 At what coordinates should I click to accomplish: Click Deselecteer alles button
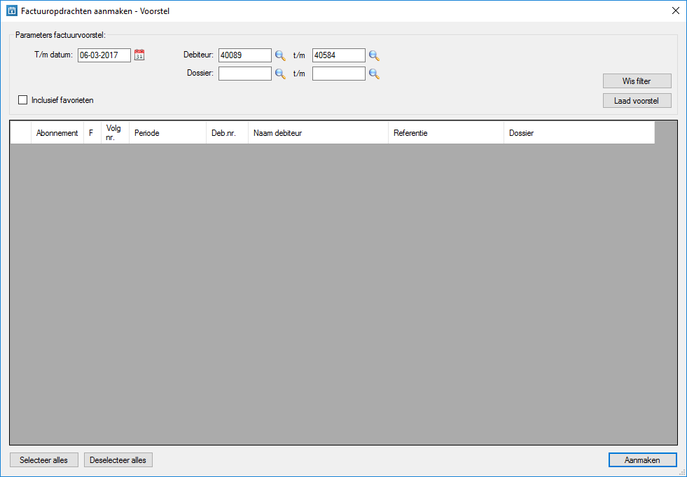(118, 460)
